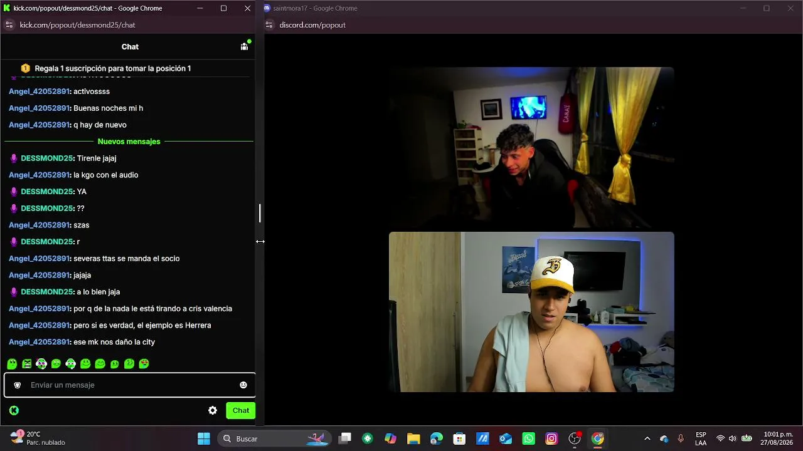Screen dimensions: 803x451
Task: Click message 'q hay de nuevo'
Action: point(100,125)
